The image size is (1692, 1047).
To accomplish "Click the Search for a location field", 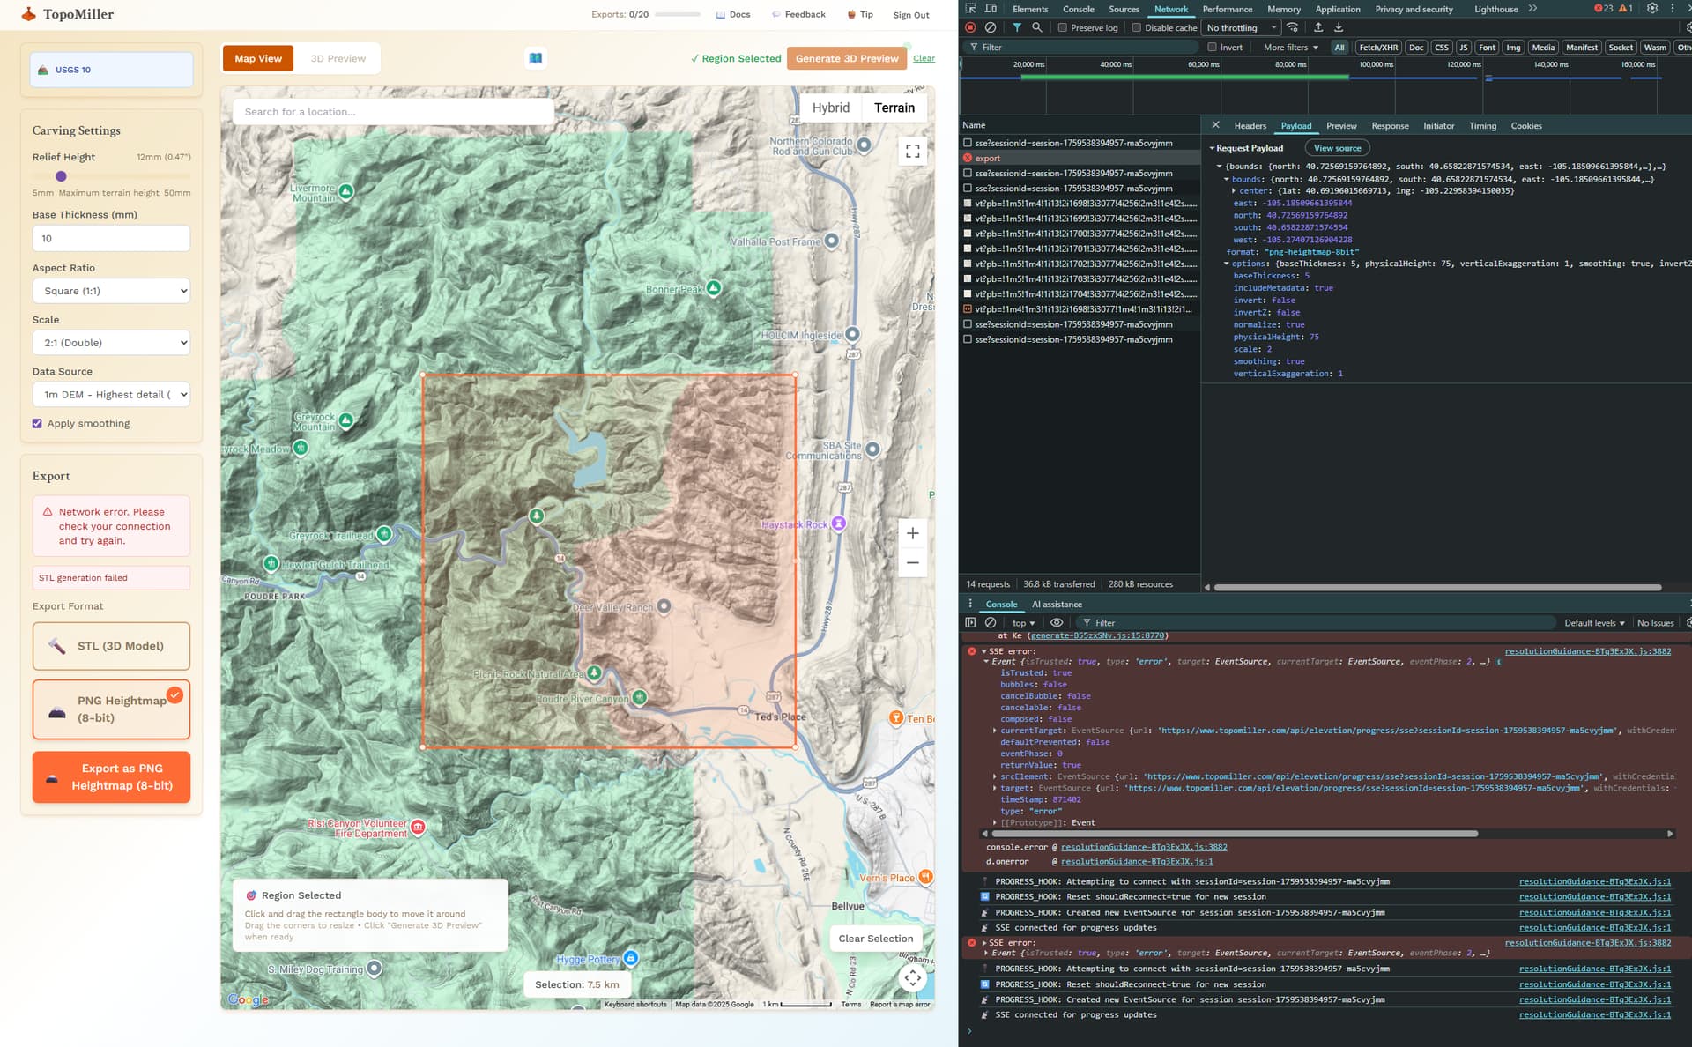I will (x=393, y=112).
